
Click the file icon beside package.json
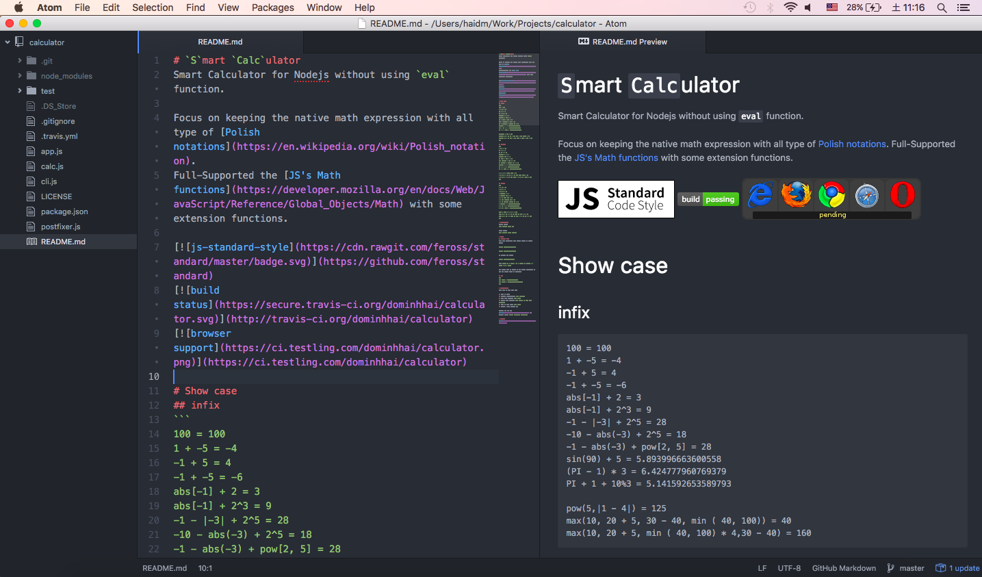pyautogui.click(x=31, y=211)
